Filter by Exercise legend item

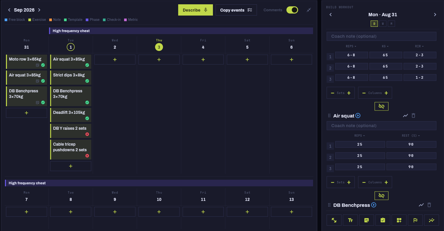37,20
